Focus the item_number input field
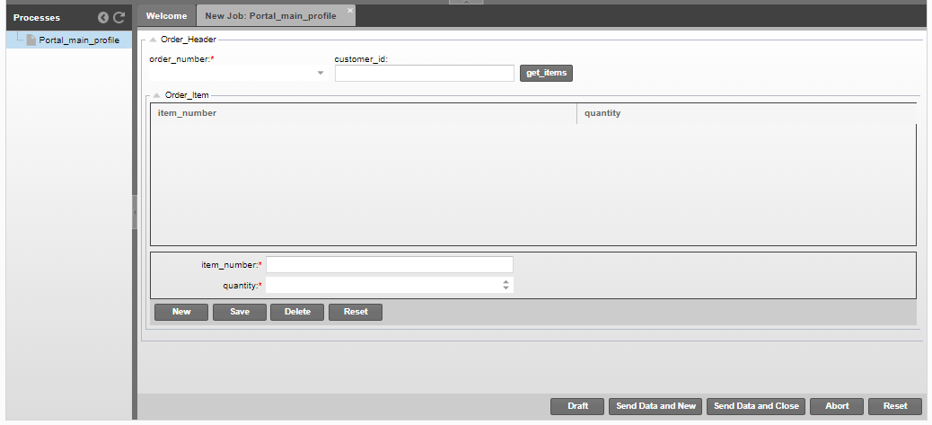This screenshot has width=932, height=425. (x=390, y=264)
